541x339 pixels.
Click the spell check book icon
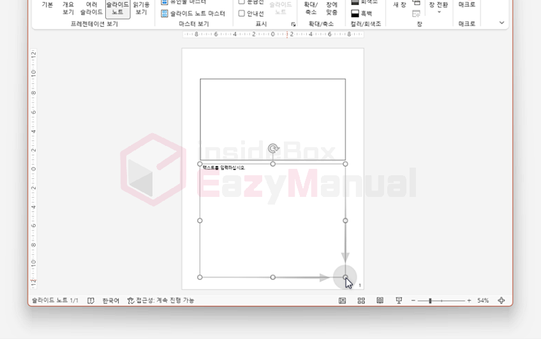point(91,301)
